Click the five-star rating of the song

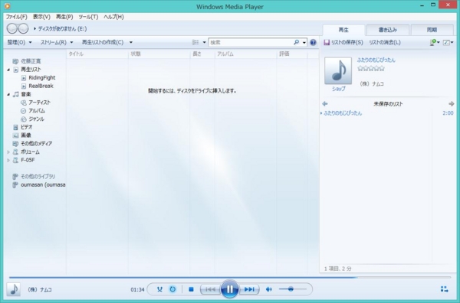click(x=371, y=68)
